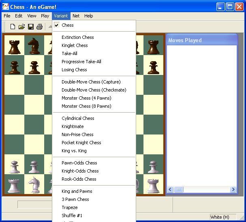The image size is (246, 222).
Task: Choose Rook-Odds Chess variant
Action: click(79, 179)
